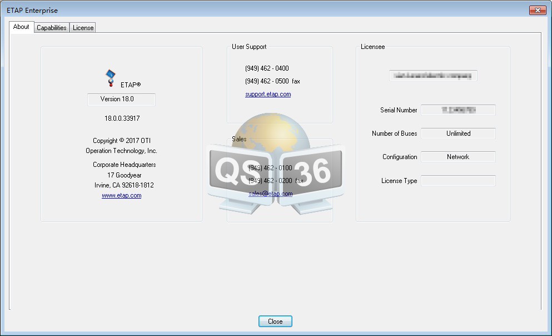
Task: Click the ETAP logo icon
Action: tap(111, 78)
